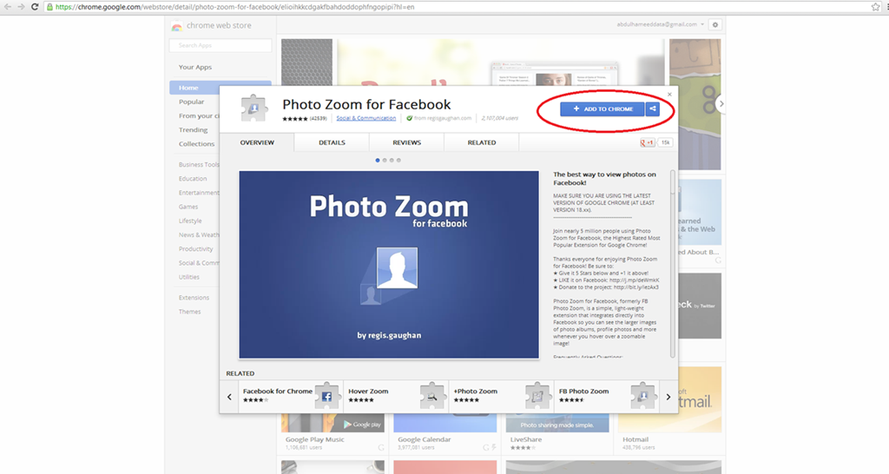Click the description panel scrollbar
Image resolution: width=889 pixels, height=474 pixels.
673,264
